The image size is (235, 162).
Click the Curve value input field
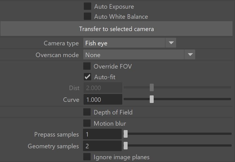(103, 100)
